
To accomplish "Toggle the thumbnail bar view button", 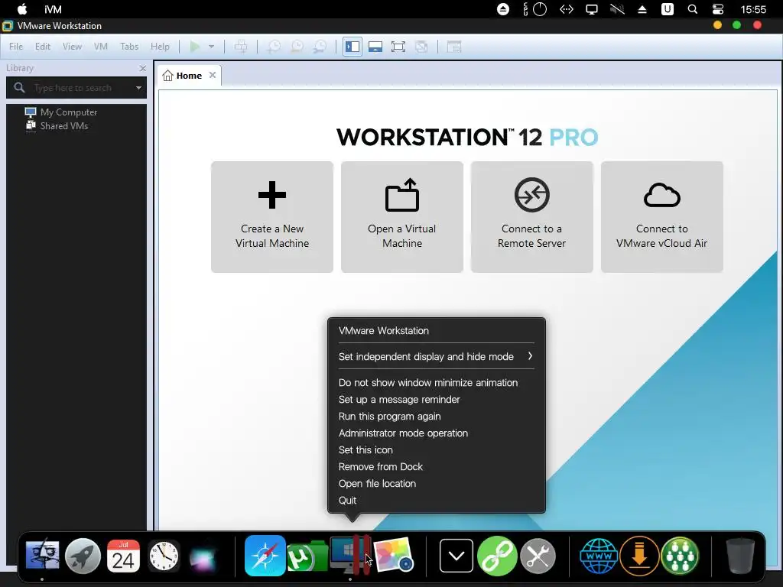I will pos(375,47).
